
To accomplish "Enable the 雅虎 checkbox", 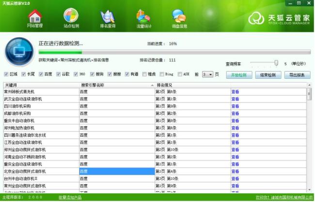I will [144, 74].
